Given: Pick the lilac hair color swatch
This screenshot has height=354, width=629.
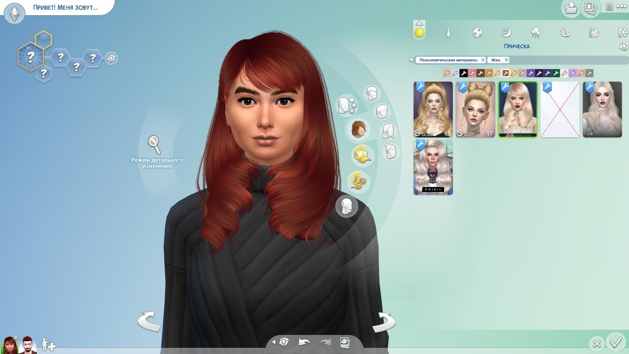Looking at the screenshot, I should pos(572,73).
